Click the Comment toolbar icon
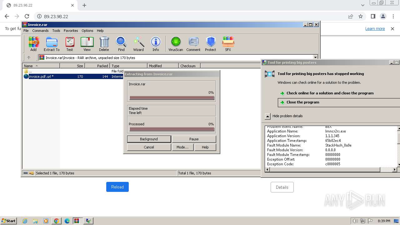The width and height of the screenshot is (400, 225). [193, 44]
